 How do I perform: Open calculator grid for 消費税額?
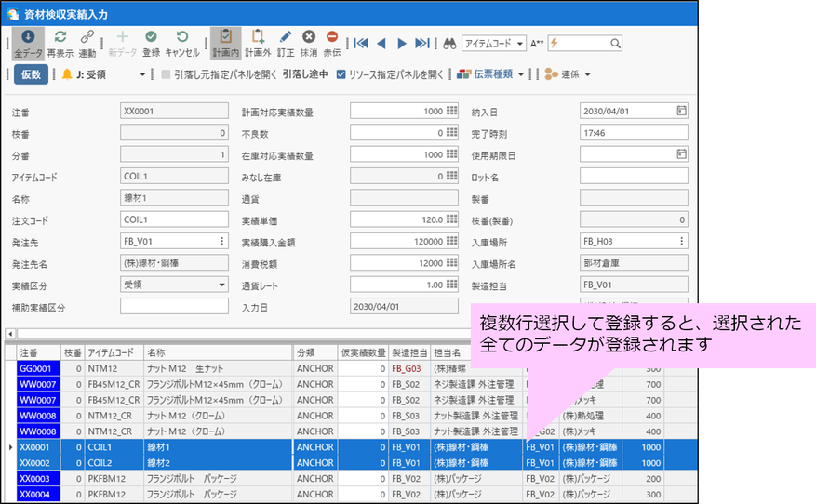point(451,263)
